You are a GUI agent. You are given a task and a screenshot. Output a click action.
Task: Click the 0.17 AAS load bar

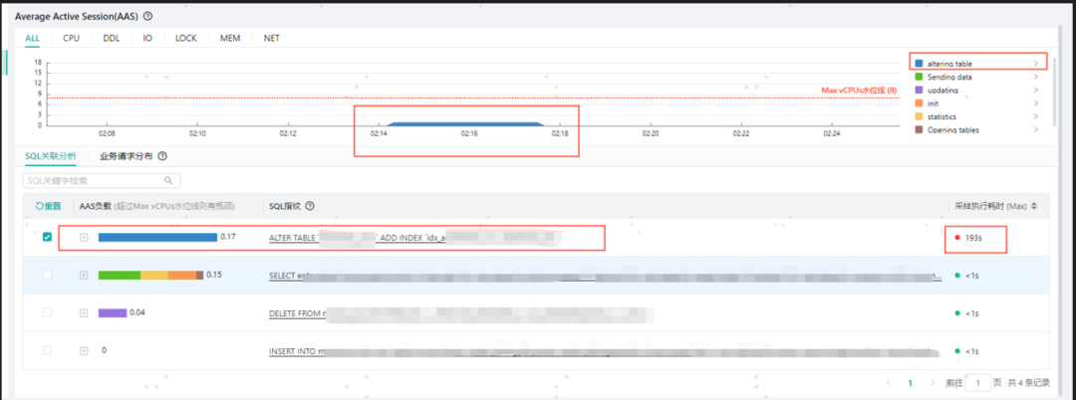tap(157, 237)
